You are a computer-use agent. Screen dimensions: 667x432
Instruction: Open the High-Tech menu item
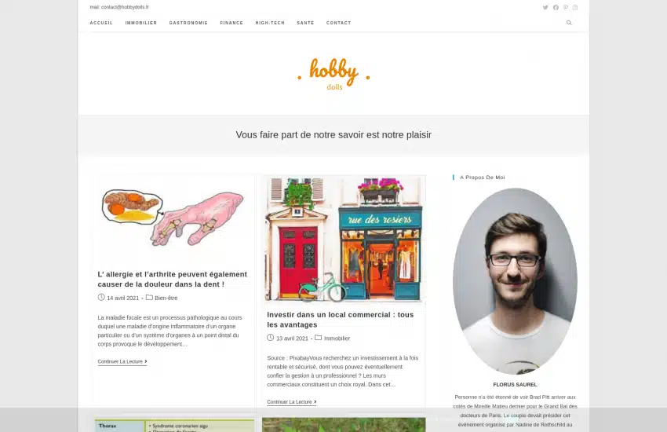270,23
